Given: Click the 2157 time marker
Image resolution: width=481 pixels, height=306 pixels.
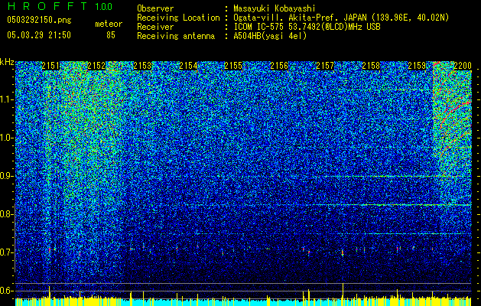Looking at the screenshot, I should 325,66.
